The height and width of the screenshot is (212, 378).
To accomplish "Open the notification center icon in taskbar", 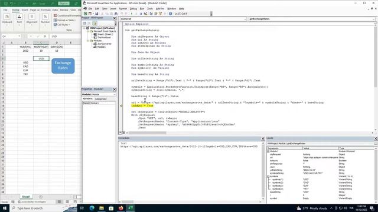I will pos(372,208).
